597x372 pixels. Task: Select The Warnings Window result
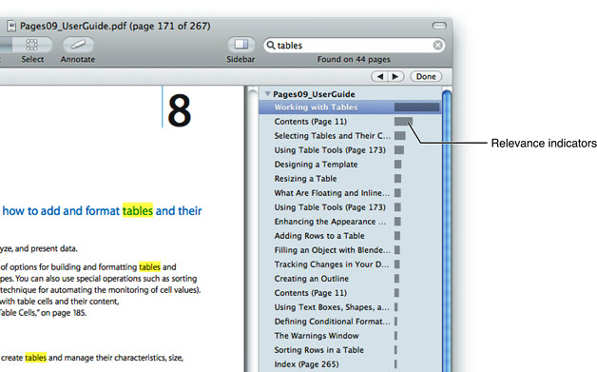click(x=350, y=336)
